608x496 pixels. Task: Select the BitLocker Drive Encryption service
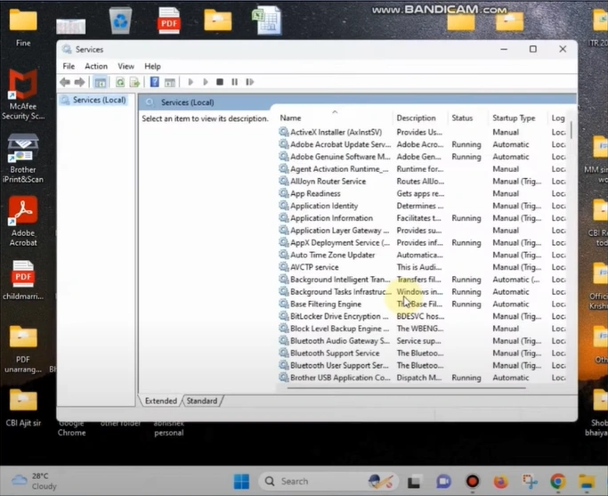point(339,316)
